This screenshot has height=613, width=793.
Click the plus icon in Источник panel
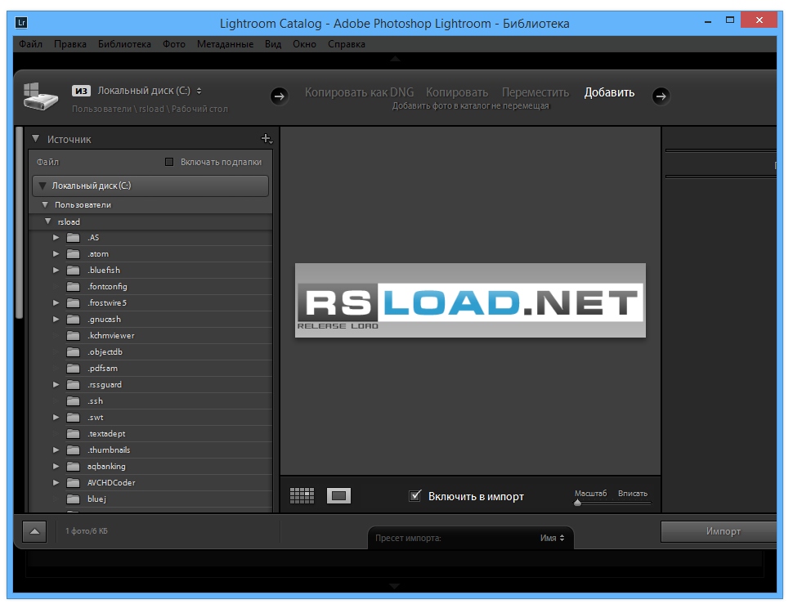click(x=267, y=139)
